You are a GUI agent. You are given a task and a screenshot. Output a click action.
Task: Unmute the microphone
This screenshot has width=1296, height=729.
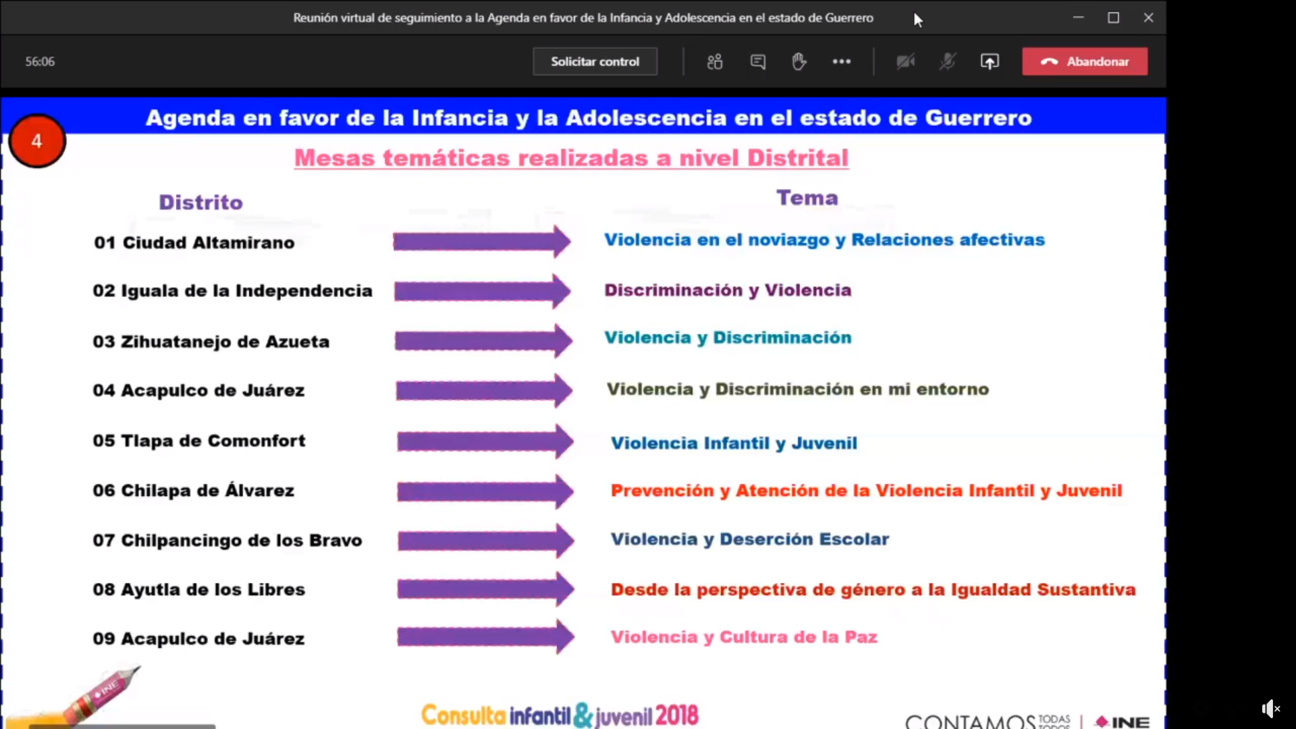click(948, 61)
